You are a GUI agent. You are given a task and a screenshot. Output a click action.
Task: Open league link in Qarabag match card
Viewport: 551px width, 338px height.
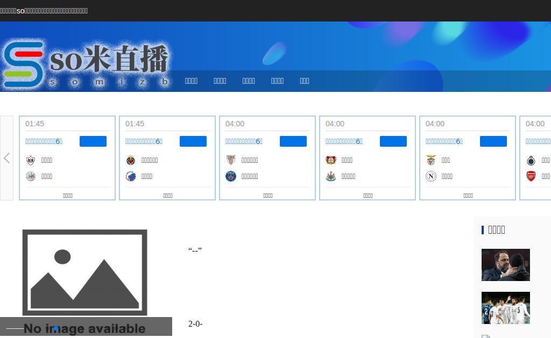pos(44,141)
